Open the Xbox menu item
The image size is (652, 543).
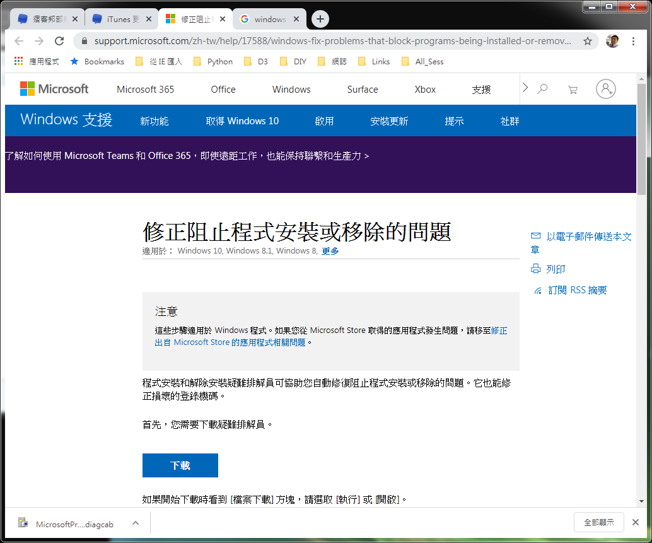click(425, 90)
